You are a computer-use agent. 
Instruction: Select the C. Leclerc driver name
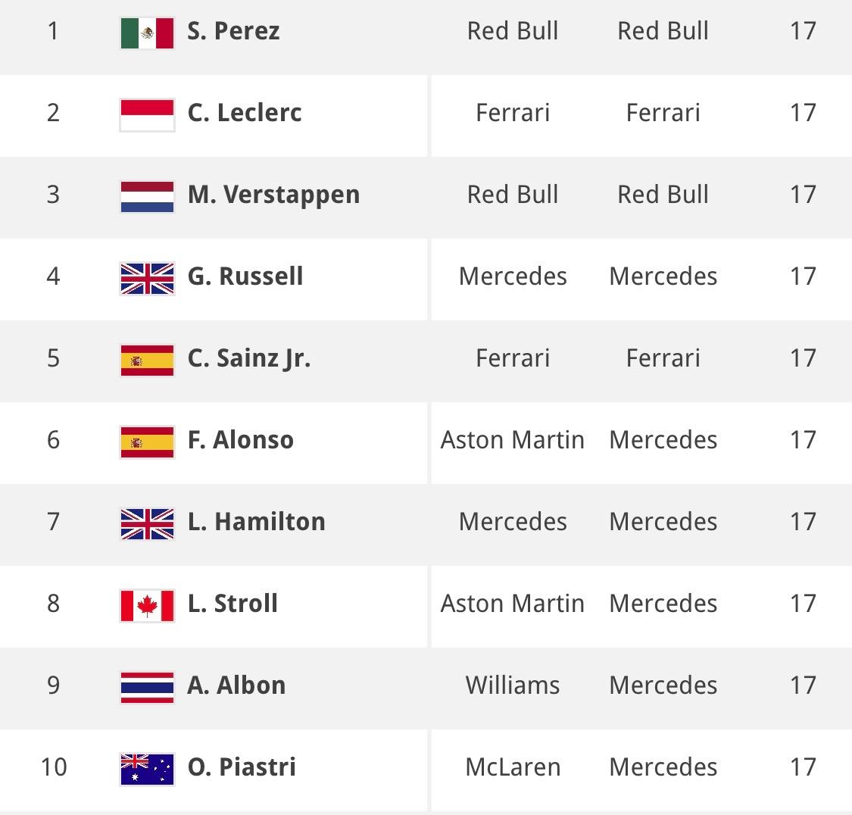click(245, 113)
